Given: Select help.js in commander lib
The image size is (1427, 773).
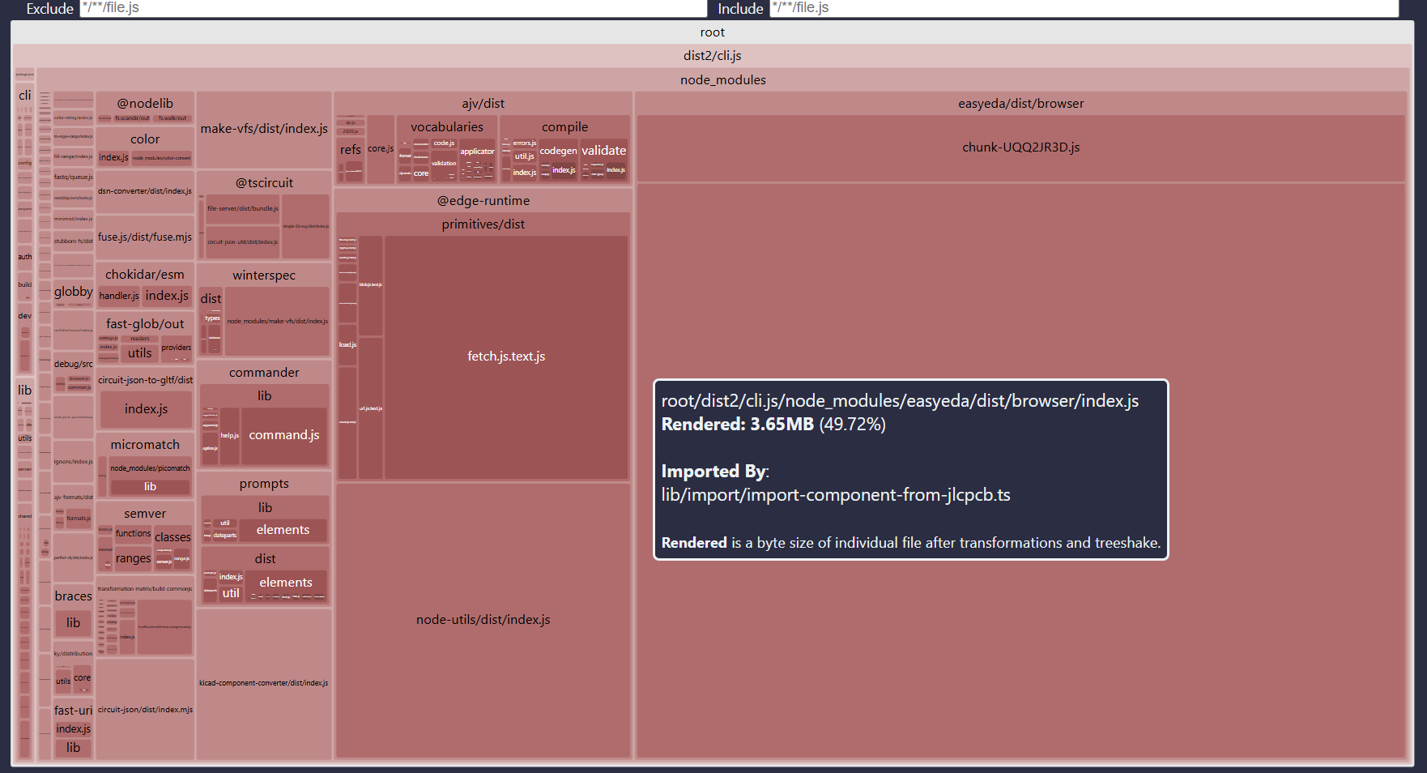Looking at the screenshot, I should 230,435.
